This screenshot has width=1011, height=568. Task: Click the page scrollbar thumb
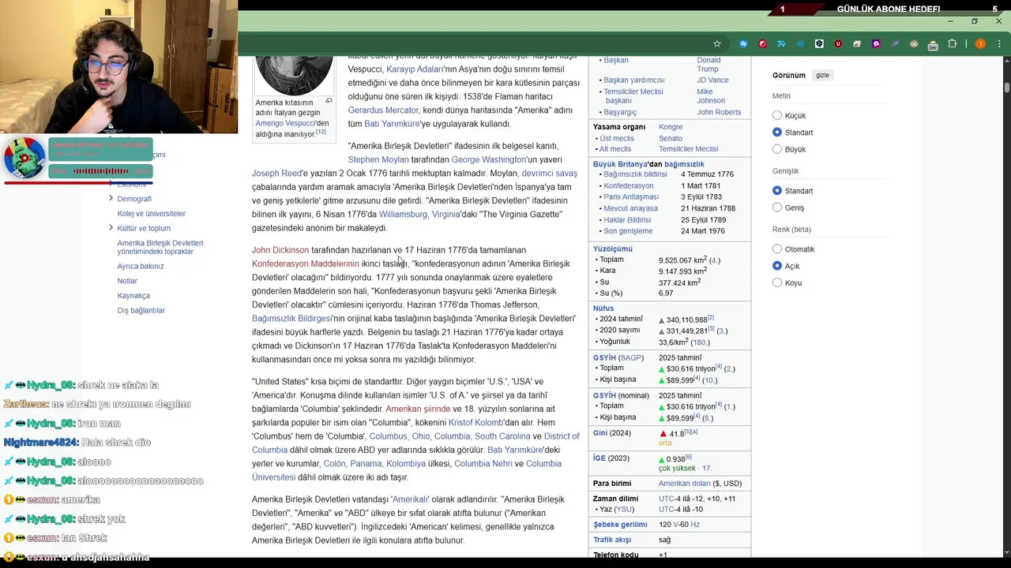point(1006,87)
